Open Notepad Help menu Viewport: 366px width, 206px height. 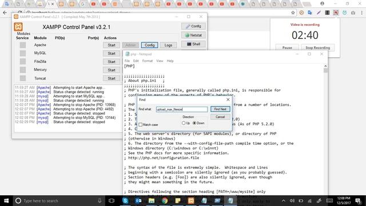click(170, 61)
